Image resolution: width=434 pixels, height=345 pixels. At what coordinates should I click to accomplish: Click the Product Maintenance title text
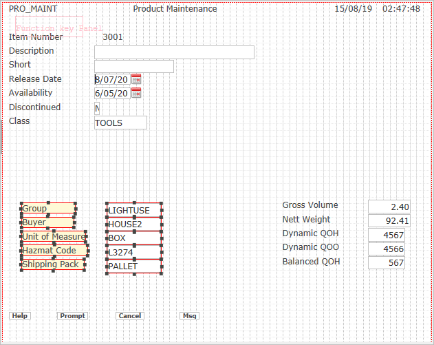click(x=175, y=8)
